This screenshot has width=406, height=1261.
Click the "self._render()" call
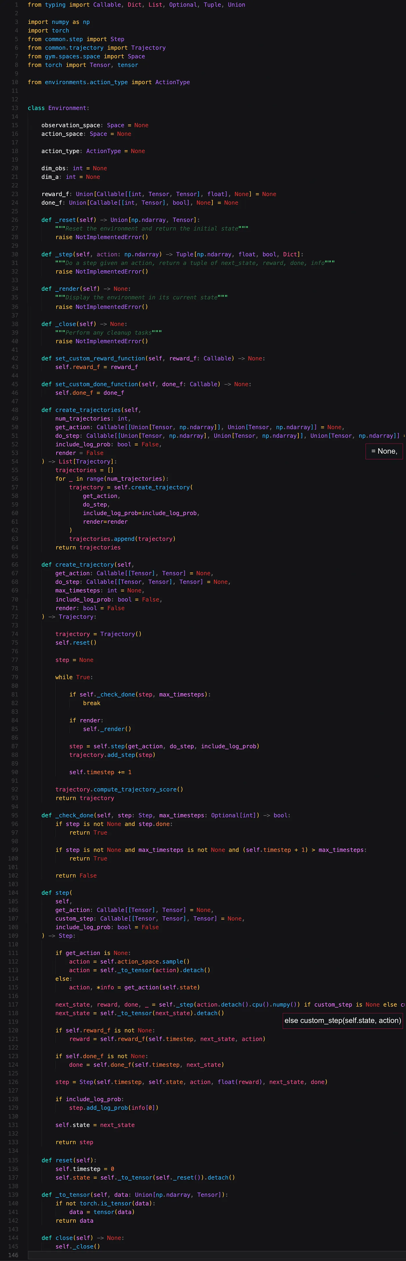coord(107,729)
